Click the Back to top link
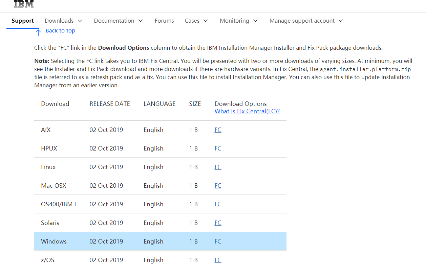This screenshot has width=426, height=277. (x=60, y=31)
